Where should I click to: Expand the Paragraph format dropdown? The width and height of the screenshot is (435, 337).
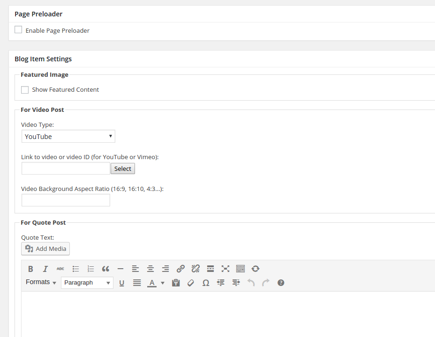pyautogui.click(x=87, y=283)
